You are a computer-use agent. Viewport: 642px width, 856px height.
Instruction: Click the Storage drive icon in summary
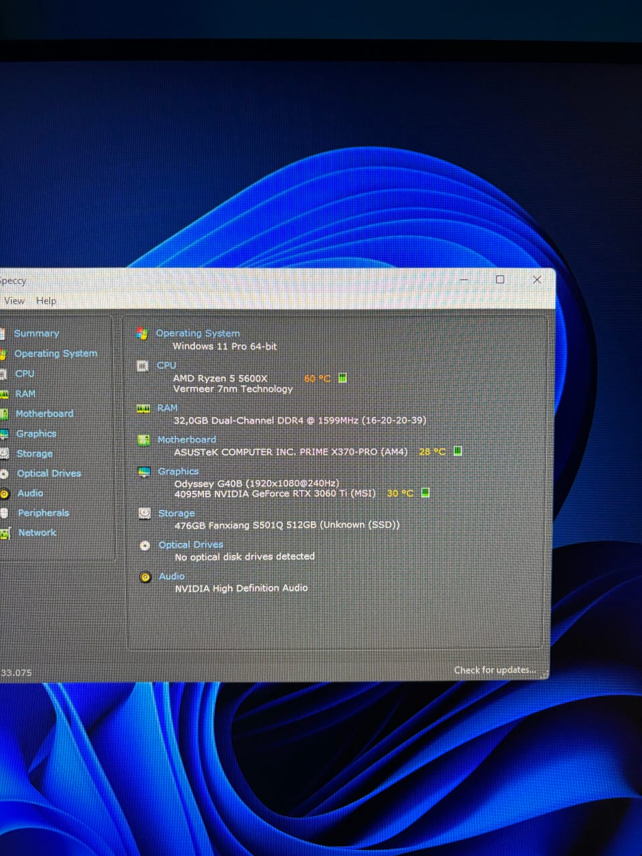[144, 514]
